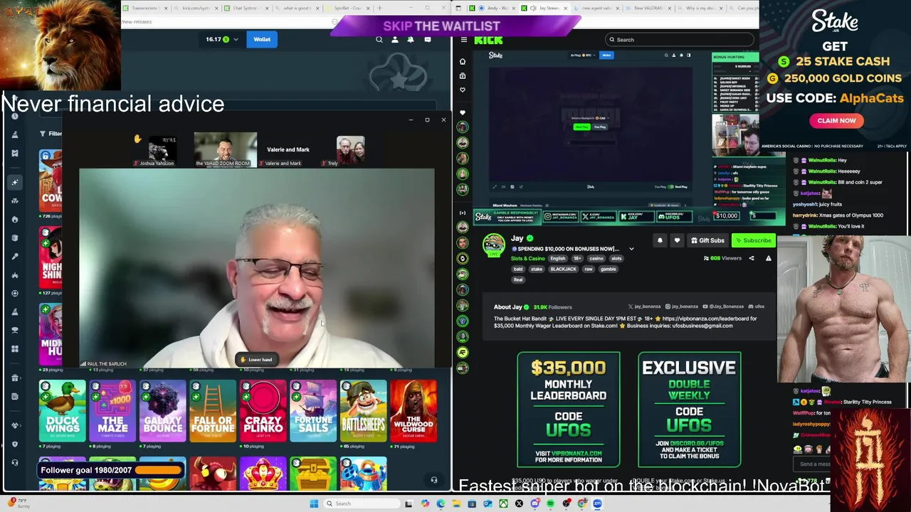Expand the Kick sidebar recommended section
Image resolution: width=911 pixels, height=512 pixels.
point(463,213)
